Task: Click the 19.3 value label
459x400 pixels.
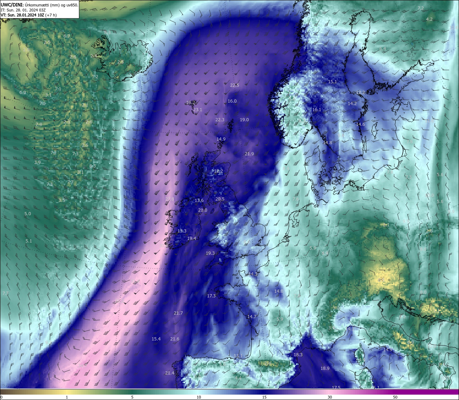Action: (x=210, y=253)
